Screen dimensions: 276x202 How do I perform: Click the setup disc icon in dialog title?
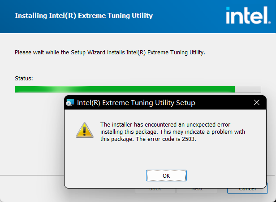point(70,102)
